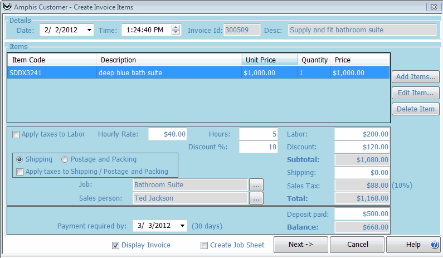443x258 pixels.
Task: Click the Amphis Customer title bar icon
Action: click(x=7, y=7)
